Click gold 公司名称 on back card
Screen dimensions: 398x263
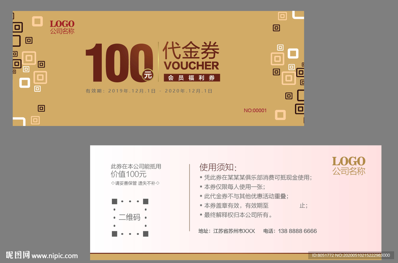click(x=349, y=171)
